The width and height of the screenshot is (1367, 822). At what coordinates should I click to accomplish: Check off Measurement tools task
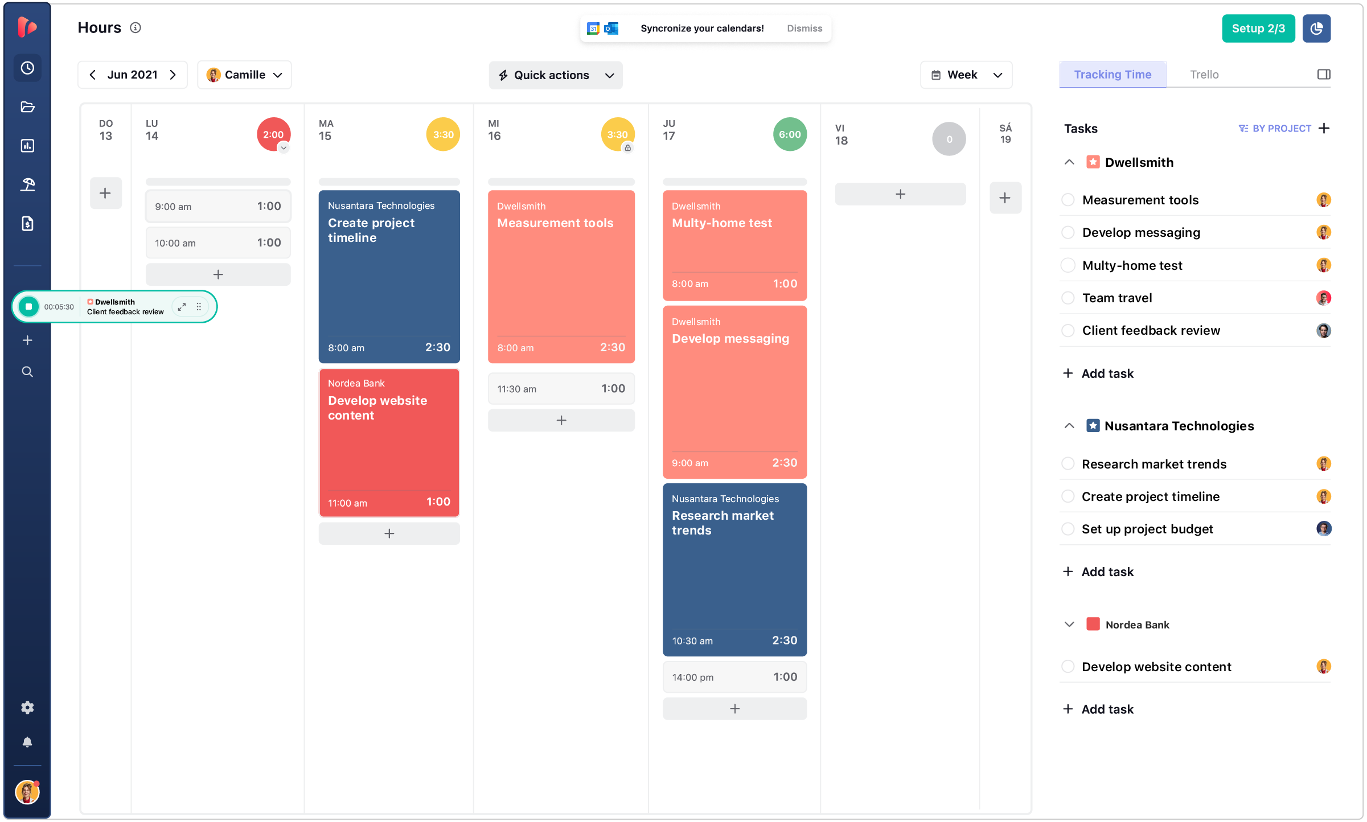click(x=1068, y=200)
